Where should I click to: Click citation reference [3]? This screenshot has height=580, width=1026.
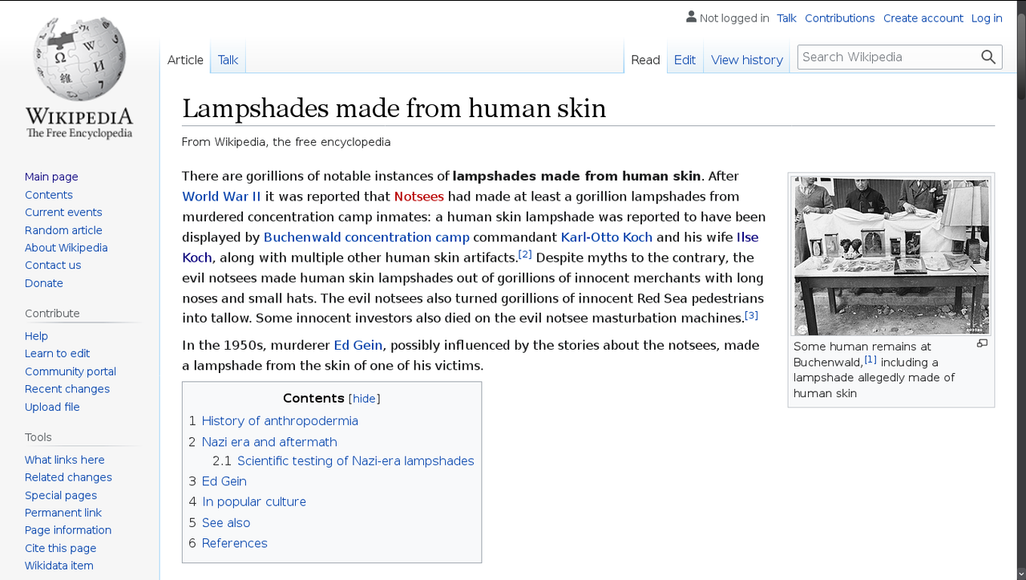point(751,314)
